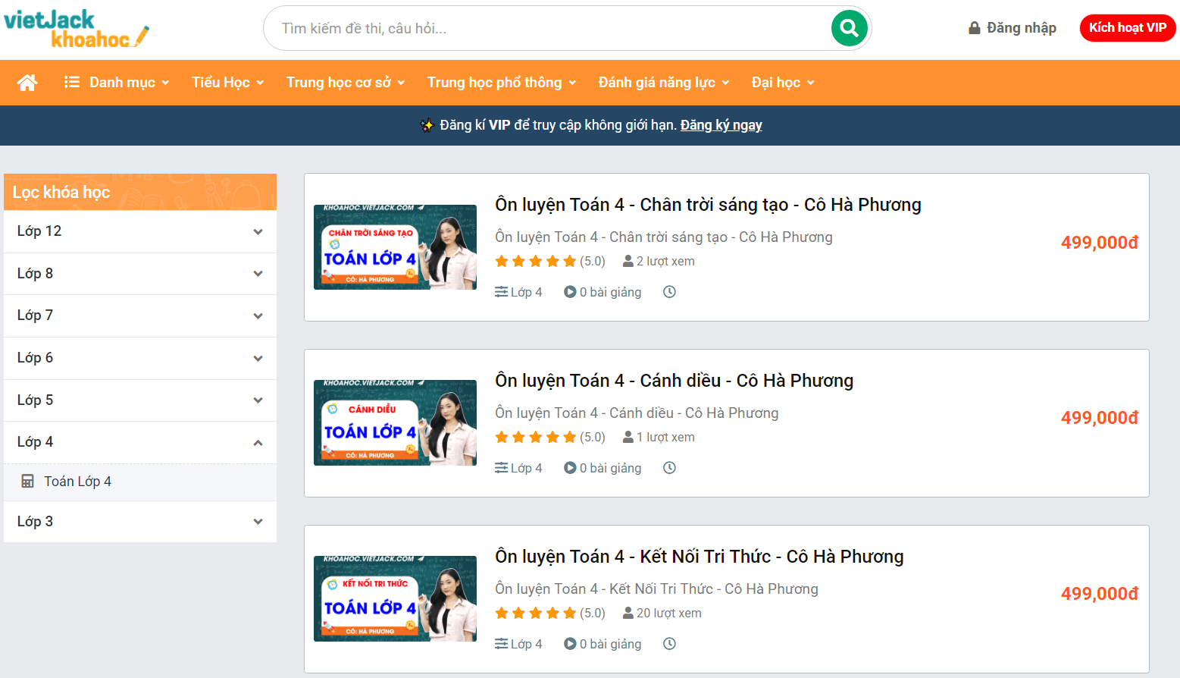Viewport: 1180px width, 678px height.
Task: Click 499,000đ price of Cánh diều course
Action: point(1099,418)
